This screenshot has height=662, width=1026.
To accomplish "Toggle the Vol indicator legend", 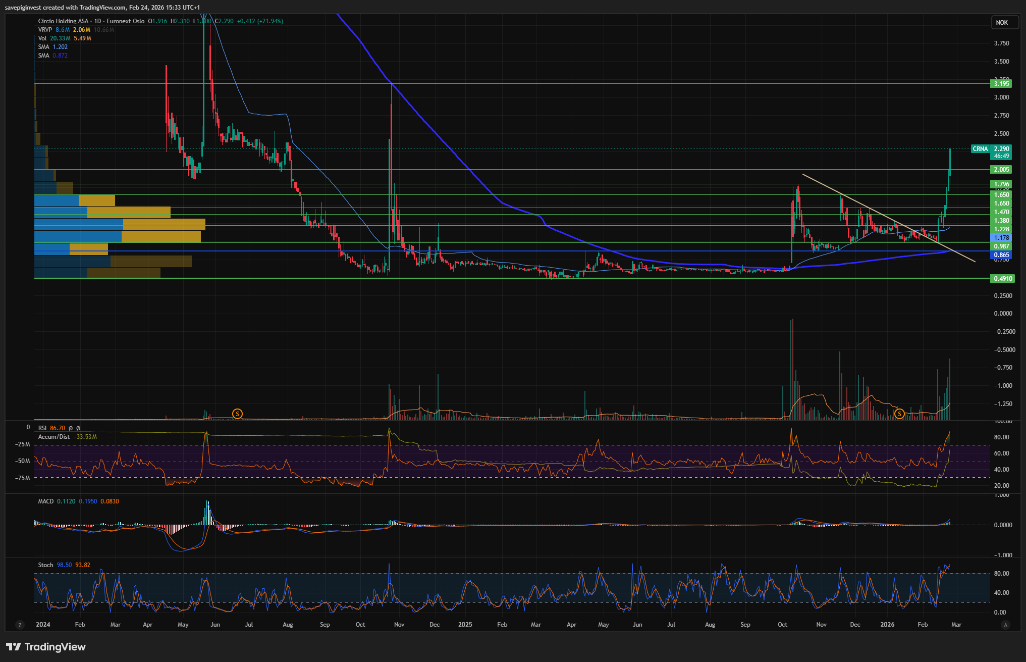I will pyautogui.click(x=42, y=38).
